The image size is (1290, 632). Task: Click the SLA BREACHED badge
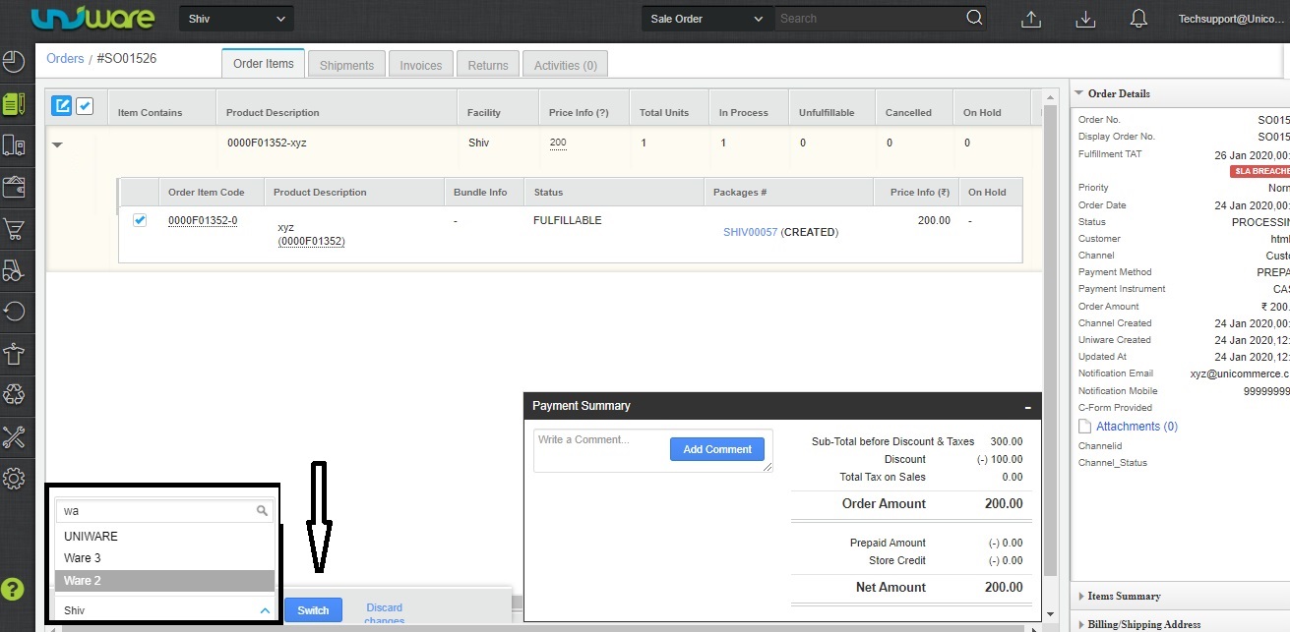pyautogui.click(x=1259, y=171)
